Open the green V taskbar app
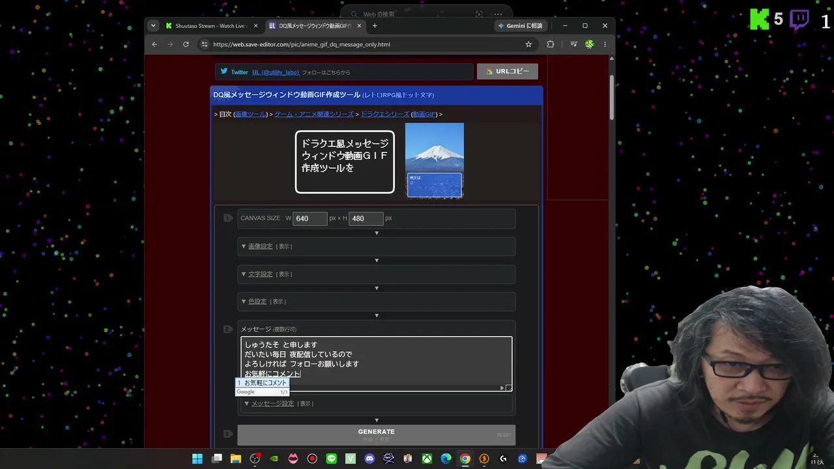 (351, 459)
